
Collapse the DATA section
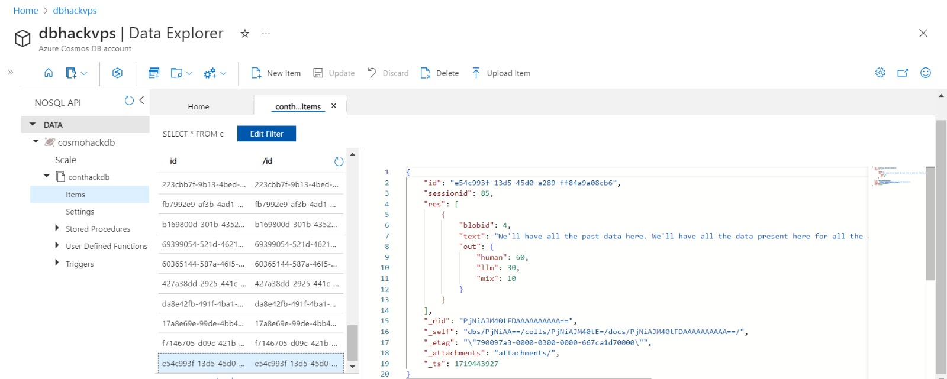pos(33,125)
